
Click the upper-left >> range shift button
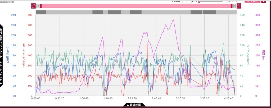[x=34, y=4]
